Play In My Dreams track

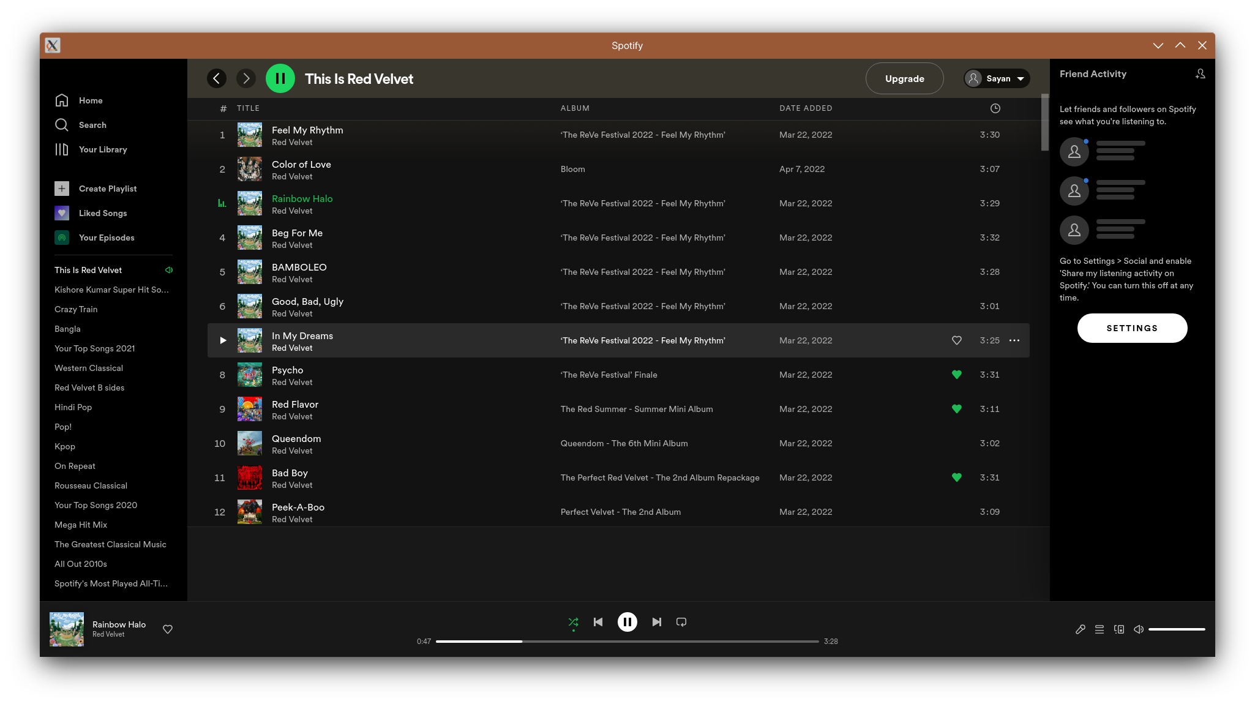pos(223,340)
